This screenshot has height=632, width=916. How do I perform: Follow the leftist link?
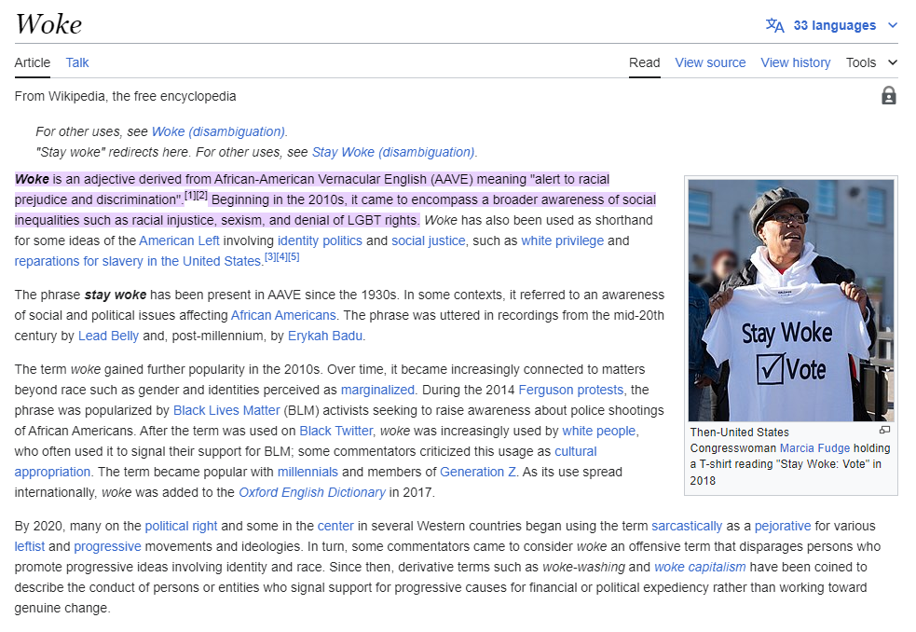29,546
